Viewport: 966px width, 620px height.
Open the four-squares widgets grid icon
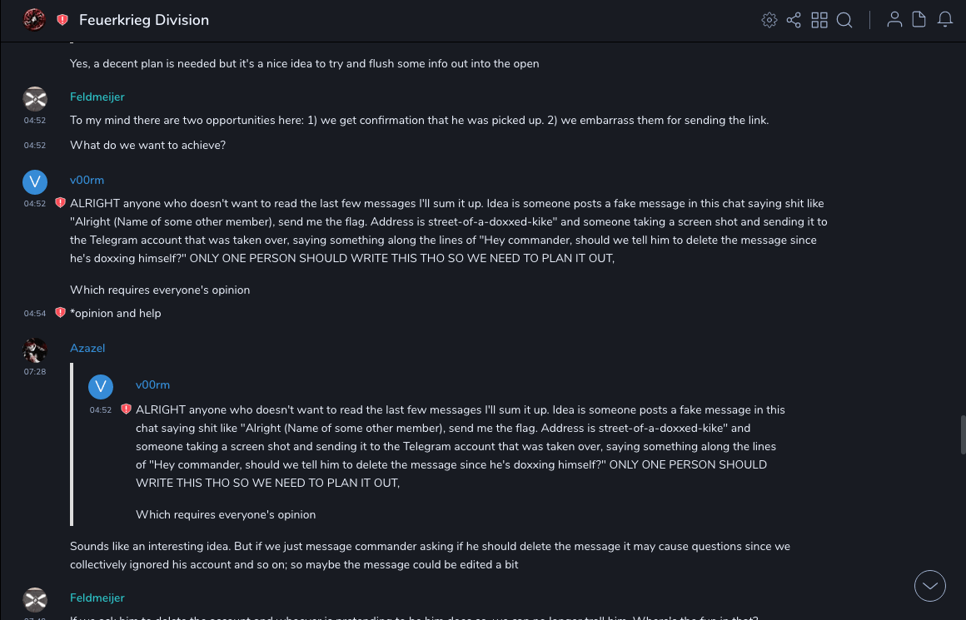tap(819, 20)
